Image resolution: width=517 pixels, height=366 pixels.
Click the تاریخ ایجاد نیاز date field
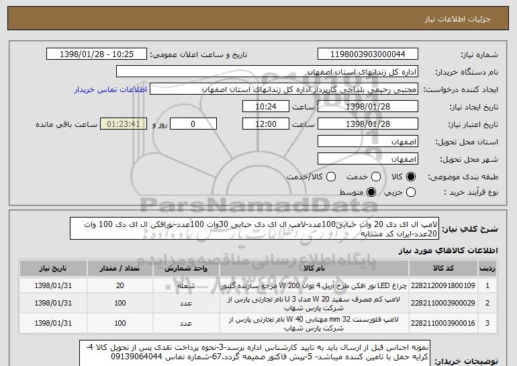point(368,107)
